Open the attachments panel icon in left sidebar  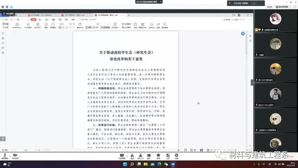[x=3, y=48]
